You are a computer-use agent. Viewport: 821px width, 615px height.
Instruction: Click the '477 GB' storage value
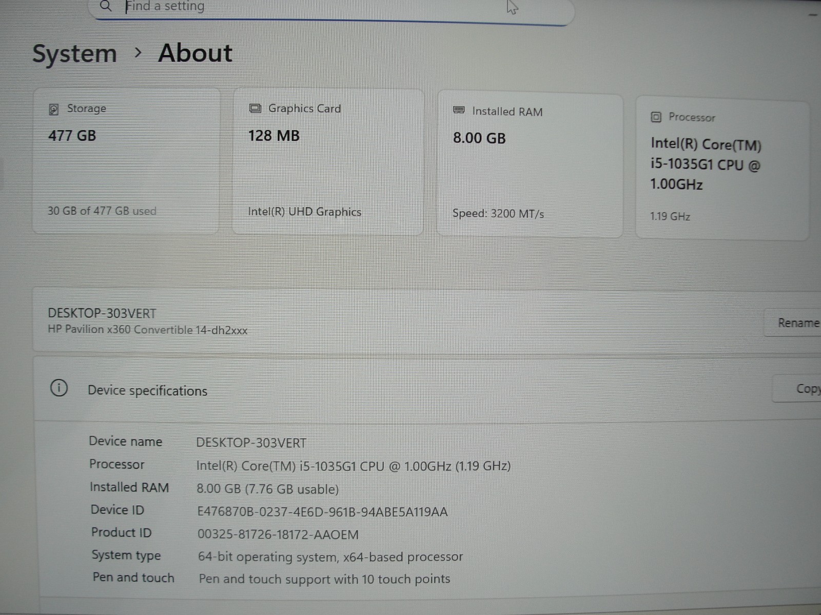(72, 136)
